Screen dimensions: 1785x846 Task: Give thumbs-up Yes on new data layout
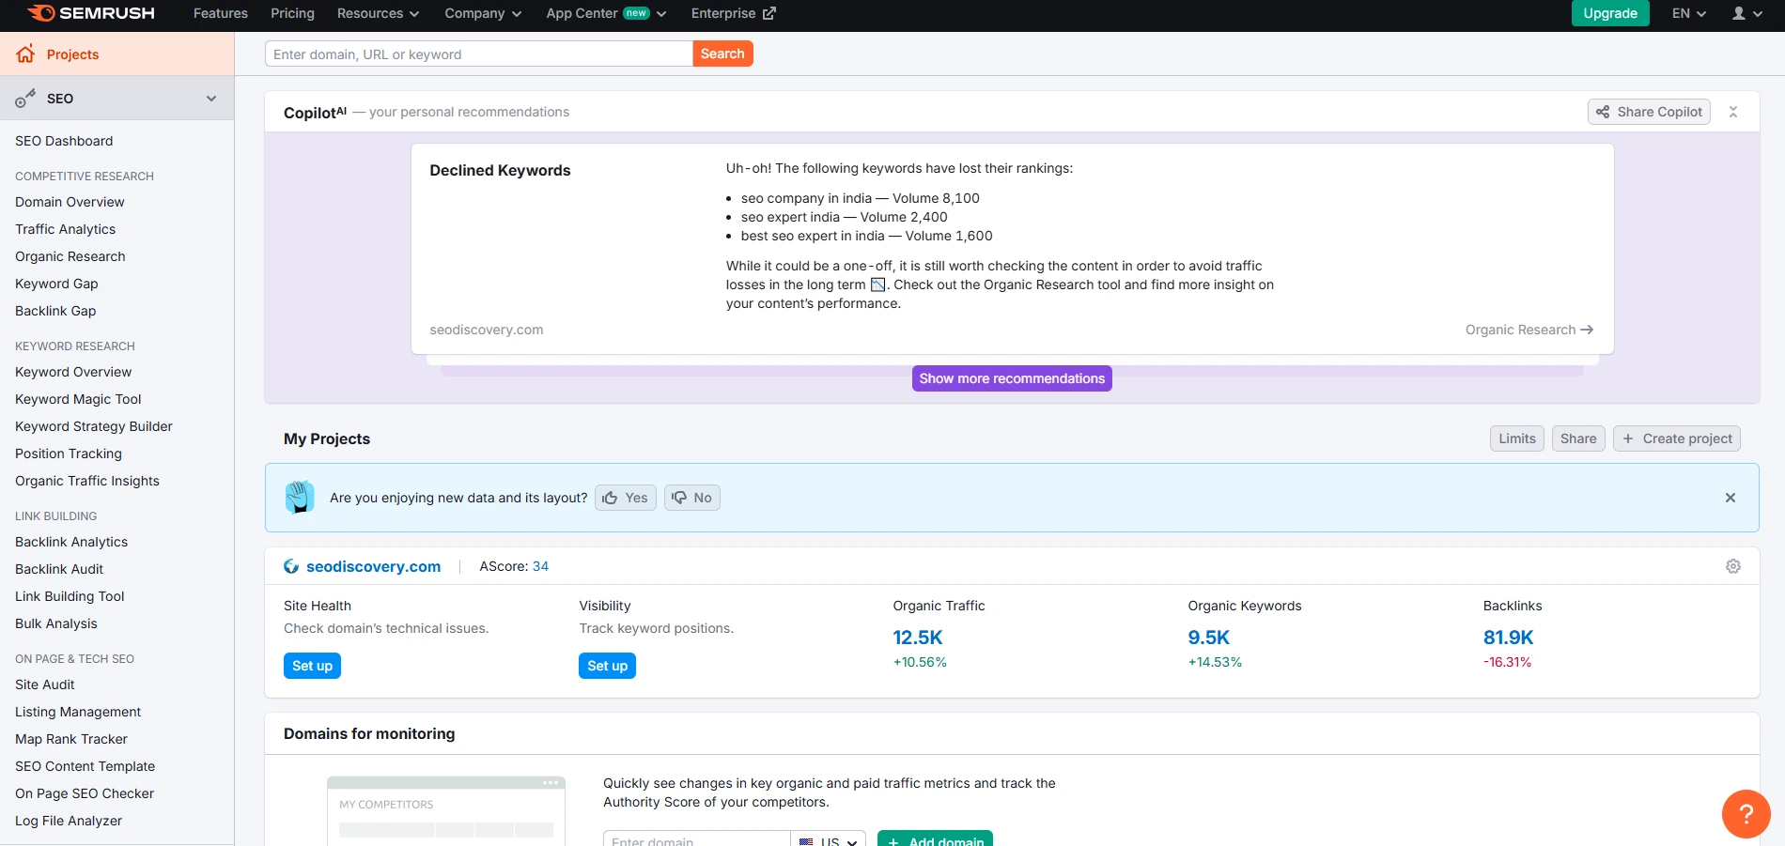[624, 498]
